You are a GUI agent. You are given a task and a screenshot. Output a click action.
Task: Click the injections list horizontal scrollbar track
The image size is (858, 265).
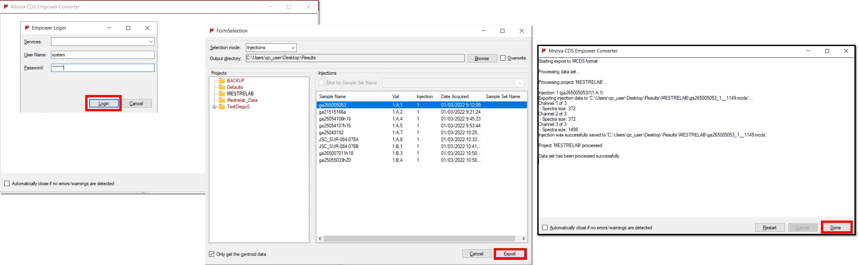point(419,238)
